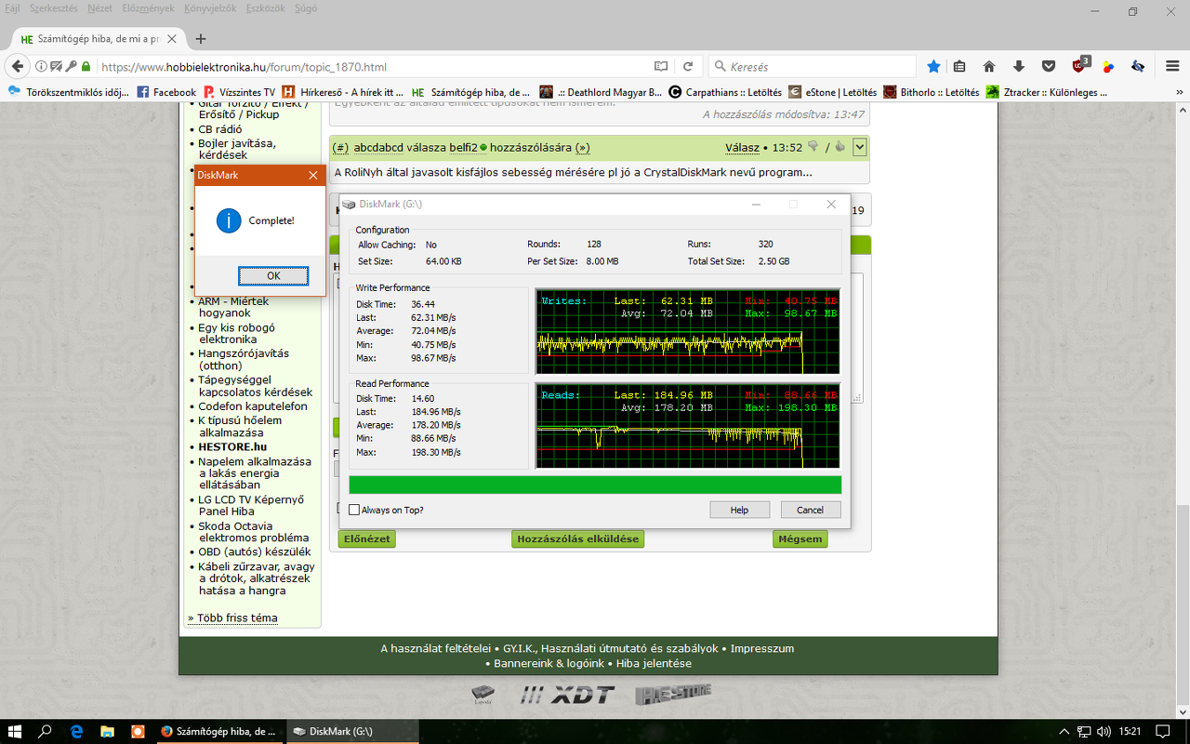Reload the page with the refresh icon
The image size is (1190, 744).
coord(688,67)
